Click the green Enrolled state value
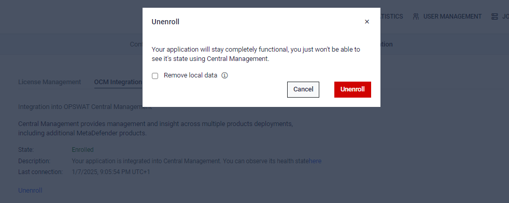The height and width of the screenshot is (203, 509). click(82, 150)
